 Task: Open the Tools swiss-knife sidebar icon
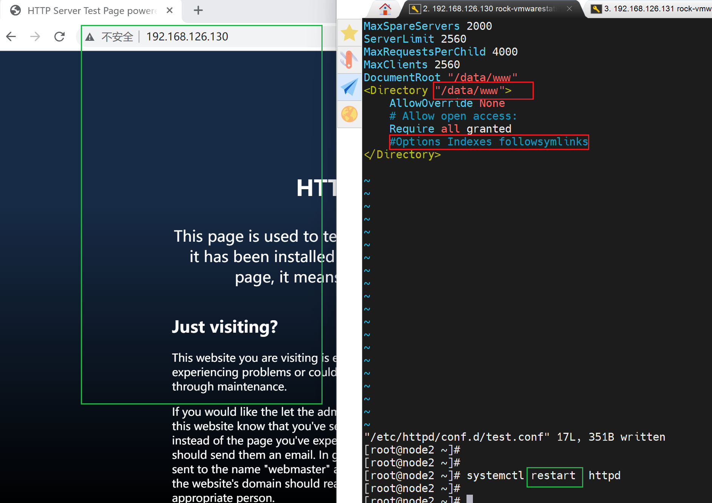click(349, 60)
